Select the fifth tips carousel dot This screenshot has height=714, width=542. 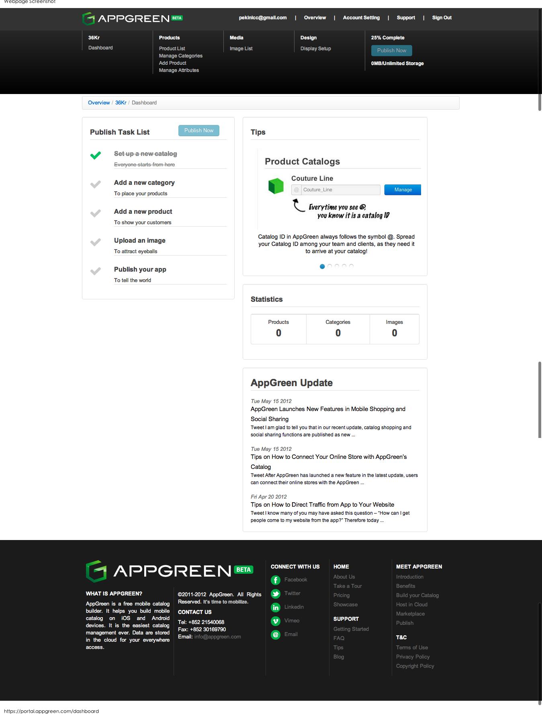(352, 266)
